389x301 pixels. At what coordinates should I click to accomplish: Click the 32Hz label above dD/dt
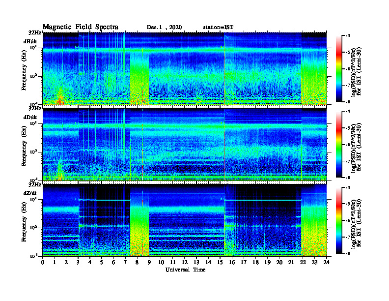coord(35,109)
